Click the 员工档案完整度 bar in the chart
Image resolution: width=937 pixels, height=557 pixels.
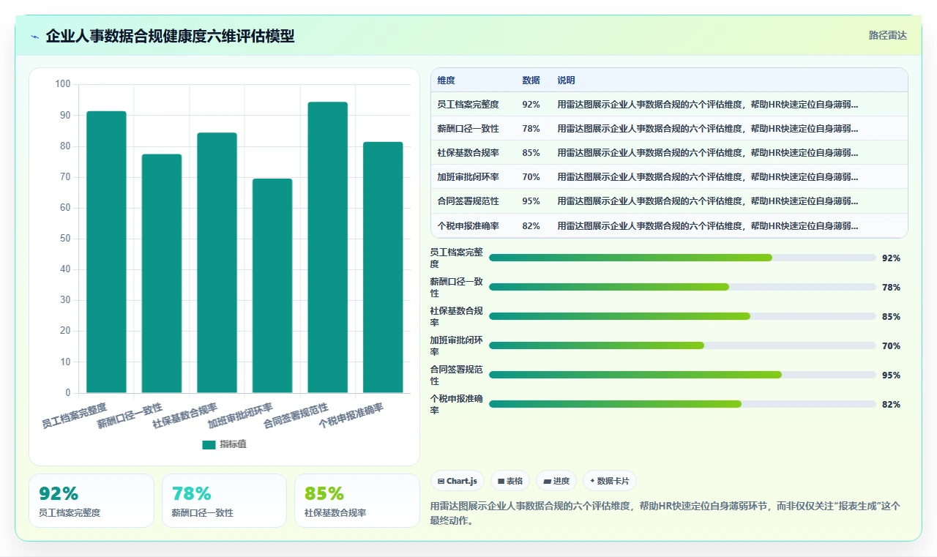tap(106, 252)
